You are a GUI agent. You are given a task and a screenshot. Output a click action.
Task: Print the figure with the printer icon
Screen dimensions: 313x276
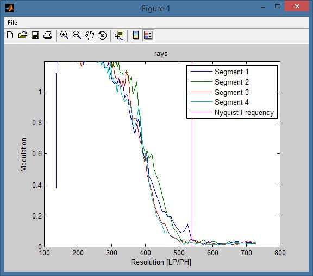48,35
